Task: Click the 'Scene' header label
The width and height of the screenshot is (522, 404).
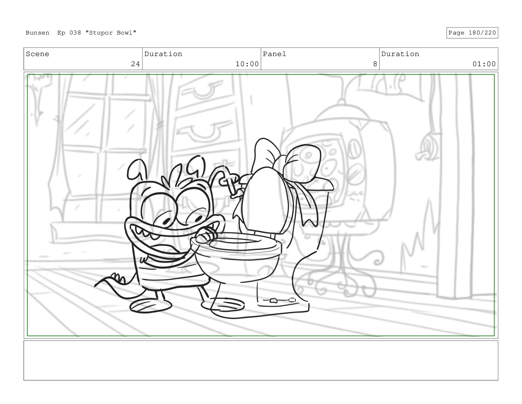Action: [37, 54]
